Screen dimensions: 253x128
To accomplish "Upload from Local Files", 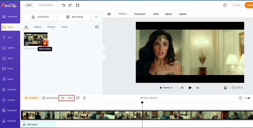I will click(40, 17).
